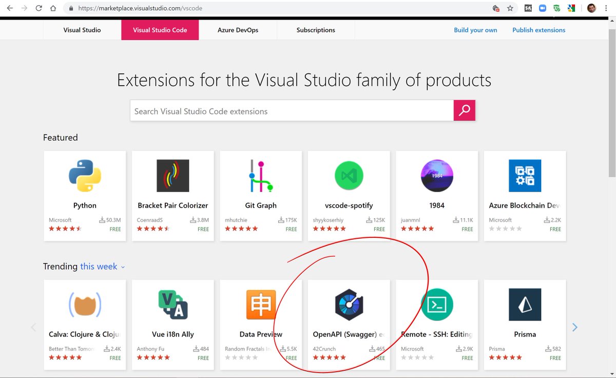Click the Data Preview title
This screenshot has width=616, height=378.
tap(261, 334)
